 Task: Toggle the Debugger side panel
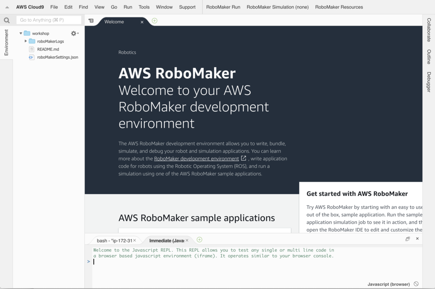click(429, 82)
